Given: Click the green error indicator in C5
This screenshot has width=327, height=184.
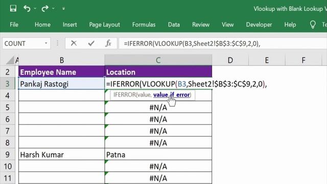Looking at the screenshot, I should click(106, 102).
